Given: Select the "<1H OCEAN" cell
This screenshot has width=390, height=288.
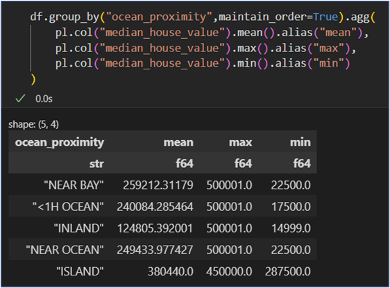Looking at the screenshot, I should 68,207.
